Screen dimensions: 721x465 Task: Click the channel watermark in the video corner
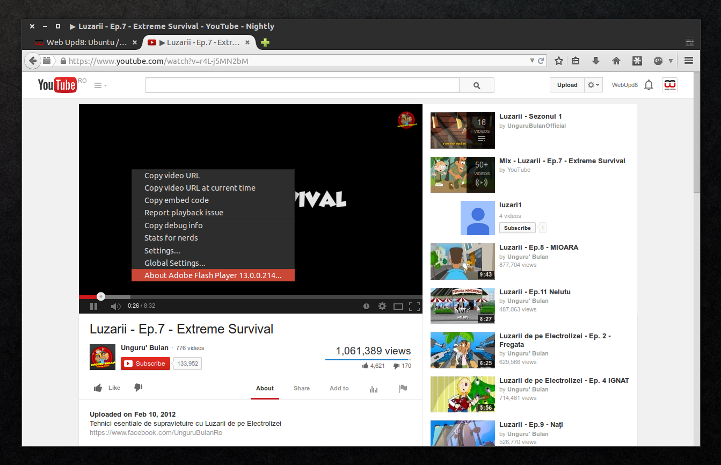[407, 120]
